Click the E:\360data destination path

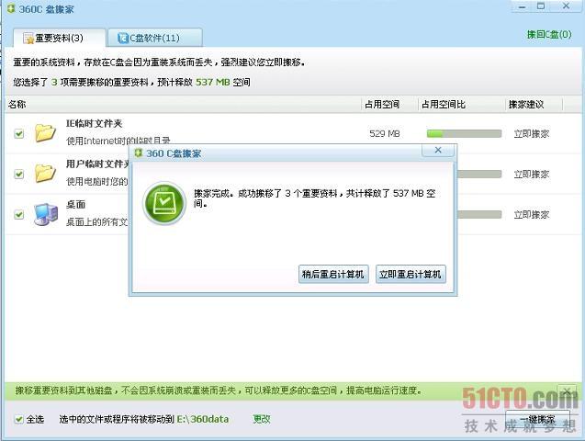click(x=203, y=419)
